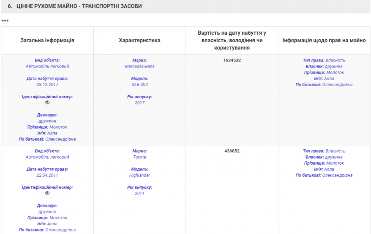Image resolution: width=371 pixels, height=234 pixels.
Task: Click the year of manufacture 2017
Action: click(140, 103)
